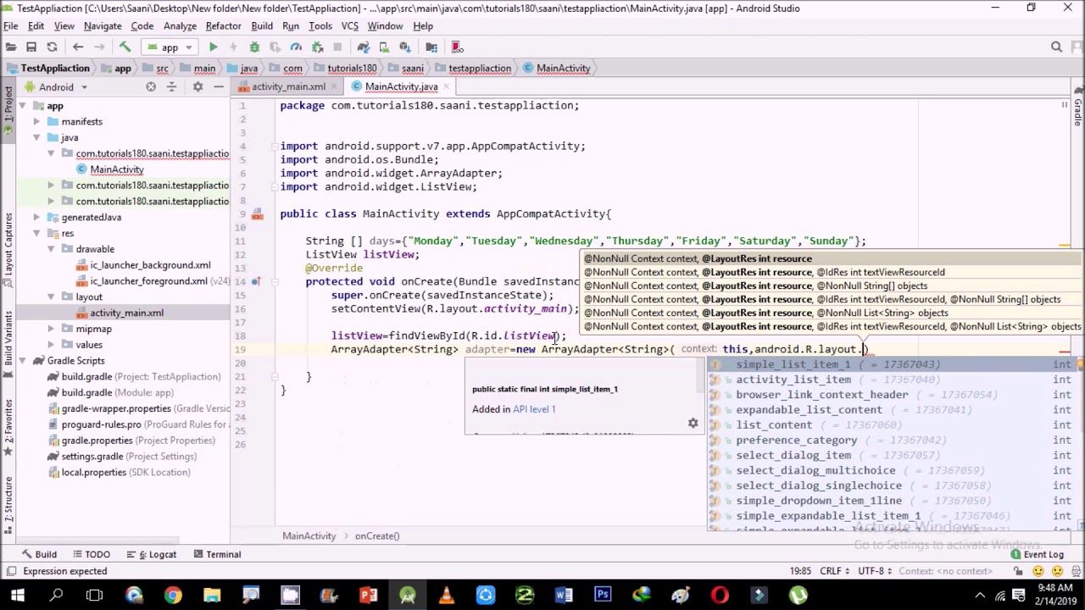1085x610 pixels.
Task: Close the MainActivity.java tab
Action: [446, 86]
